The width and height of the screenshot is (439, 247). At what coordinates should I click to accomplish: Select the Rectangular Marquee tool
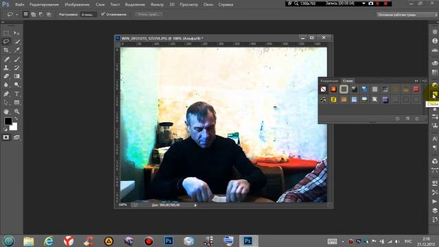[6, 33]
